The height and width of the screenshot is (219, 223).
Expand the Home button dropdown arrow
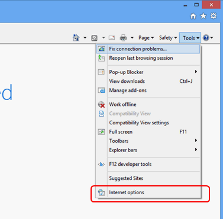(85, 38)
